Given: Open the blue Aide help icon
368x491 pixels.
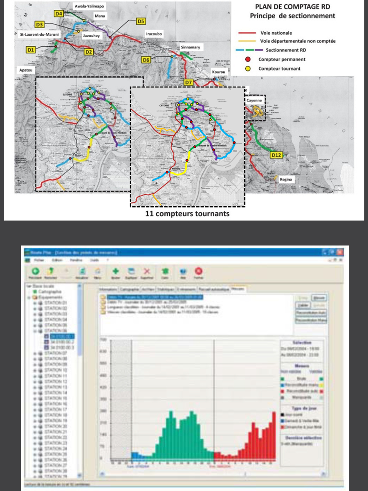Looking at the screenshot, I should 184,271.
